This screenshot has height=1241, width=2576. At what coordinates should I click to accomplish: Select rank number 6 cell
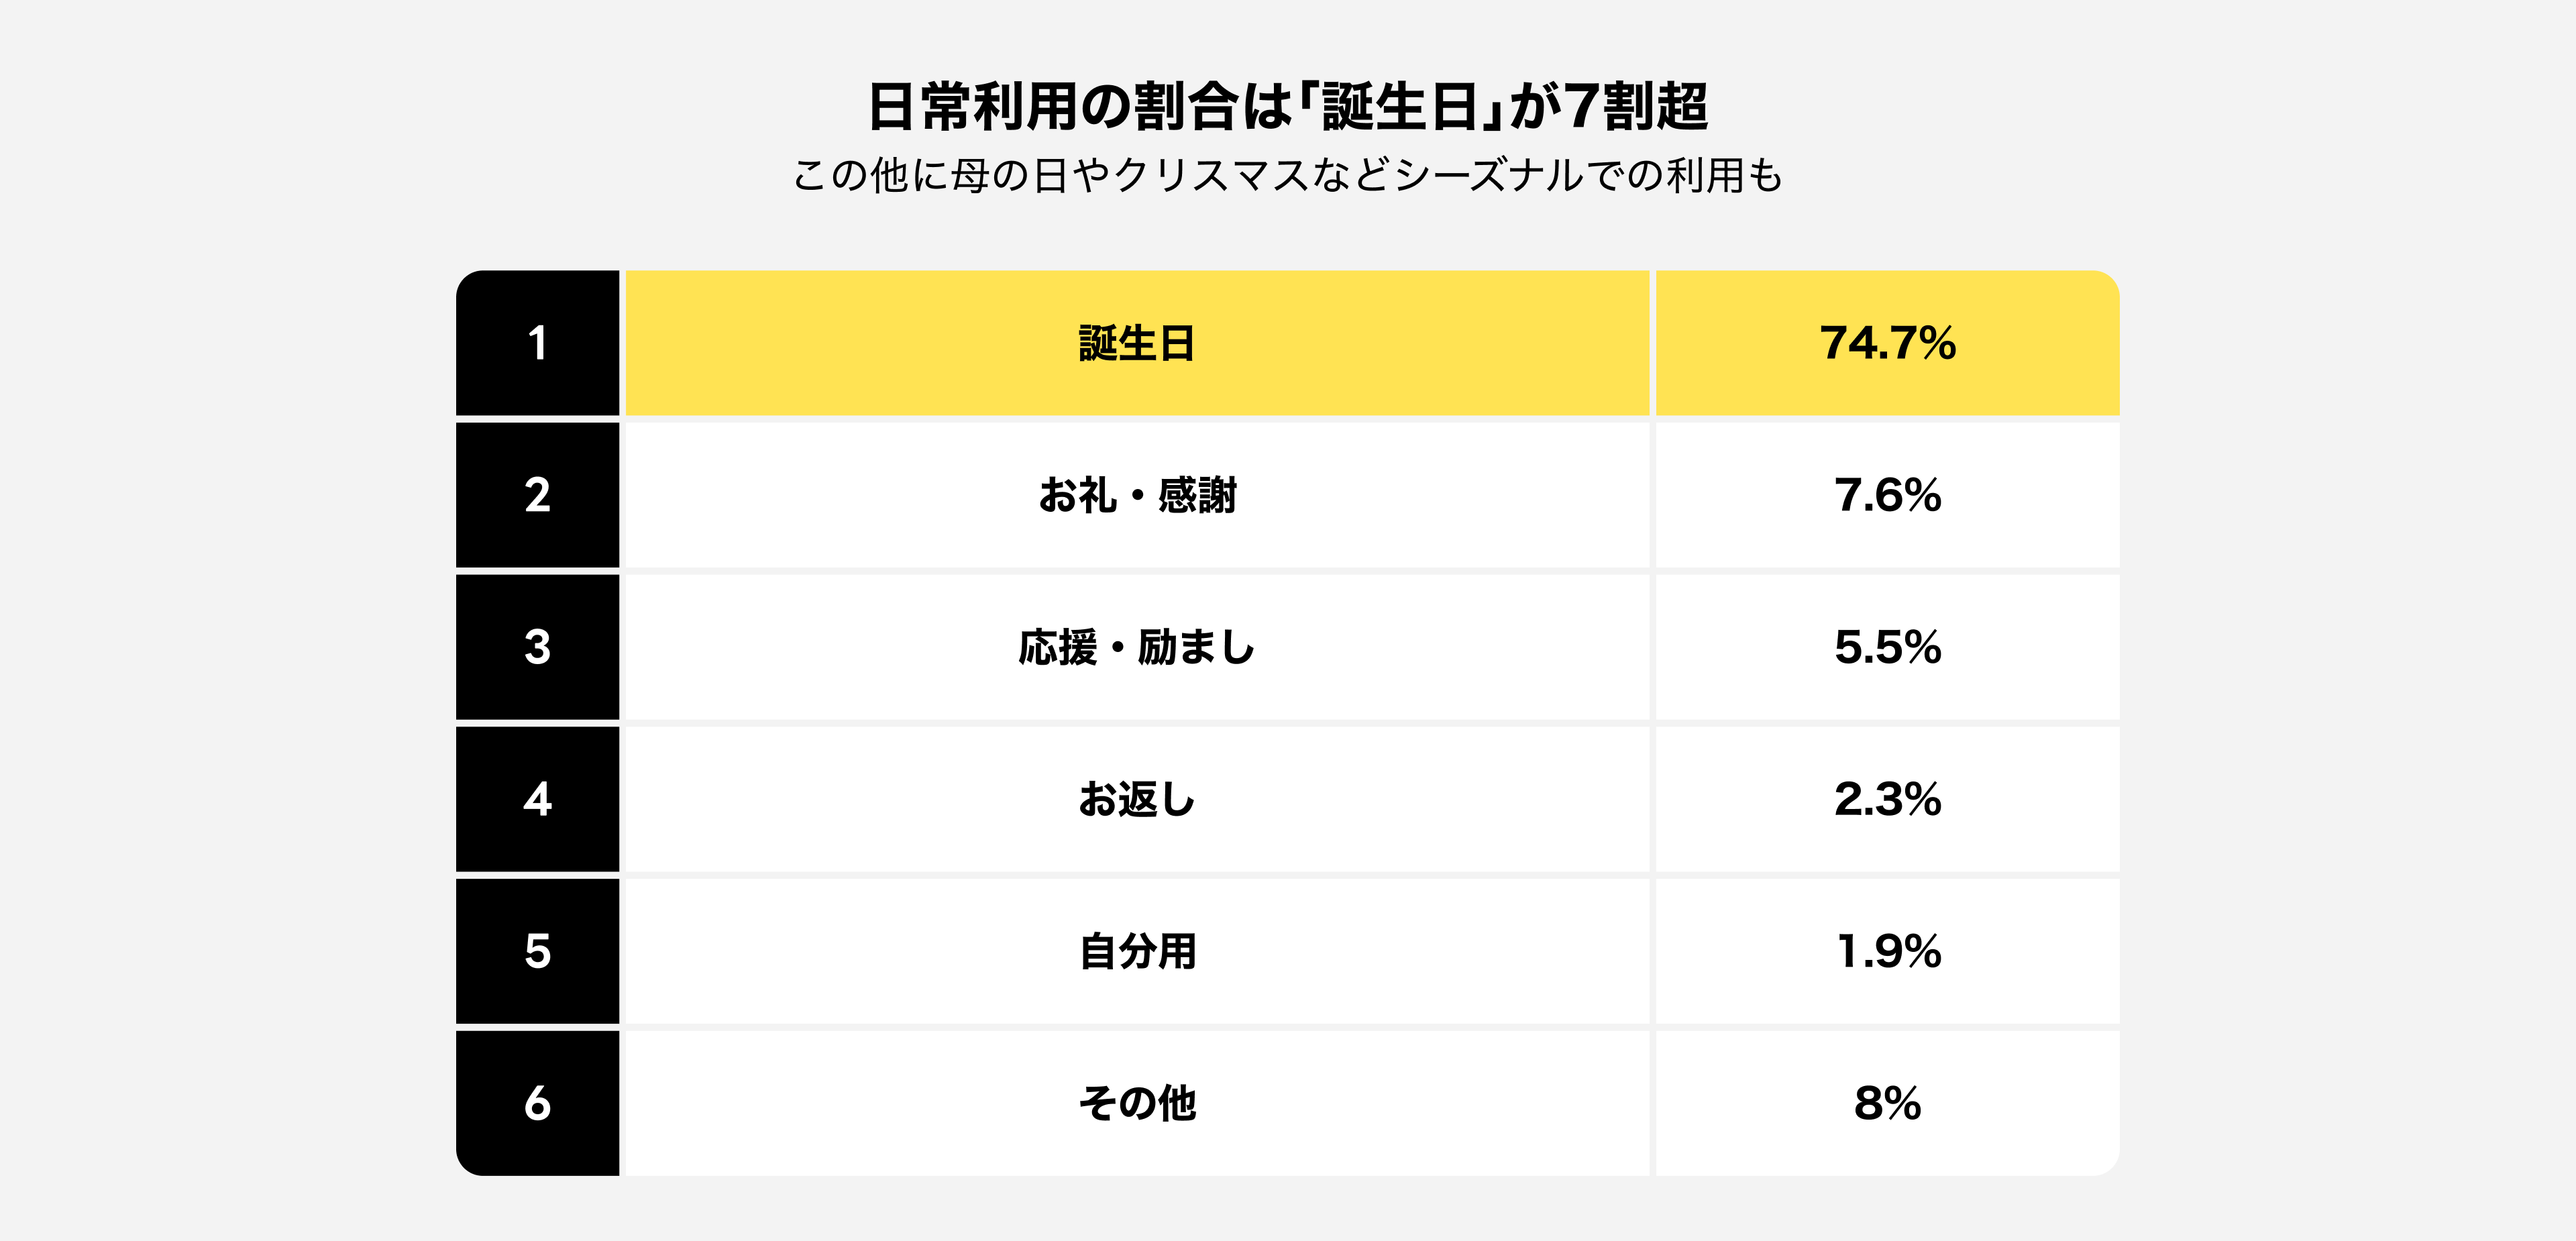tap(538, 1103)
